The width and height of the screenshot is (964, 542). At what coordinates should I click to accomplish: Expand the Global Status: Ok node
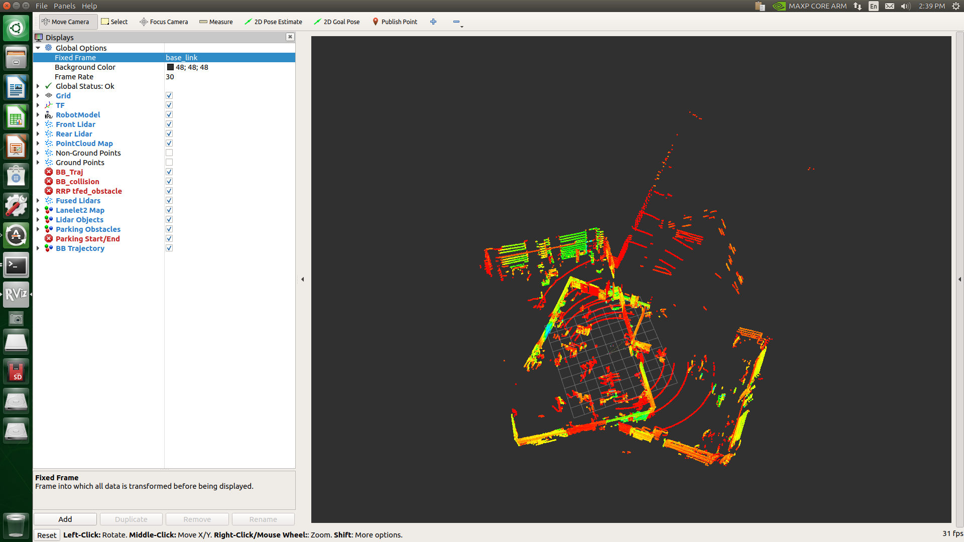38,86
